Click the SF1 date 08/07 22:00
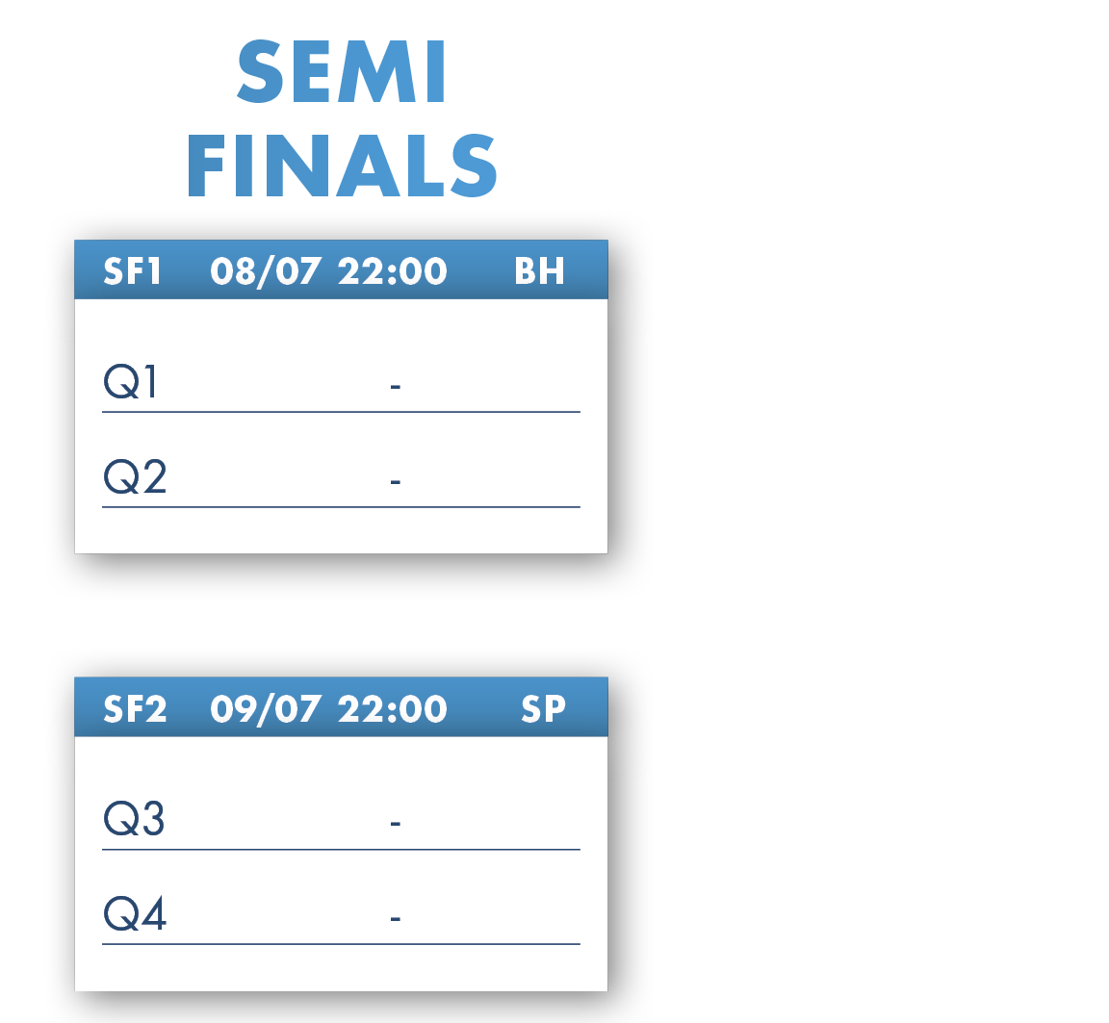Screen dimensions: 1109x1023 point(328,271)
